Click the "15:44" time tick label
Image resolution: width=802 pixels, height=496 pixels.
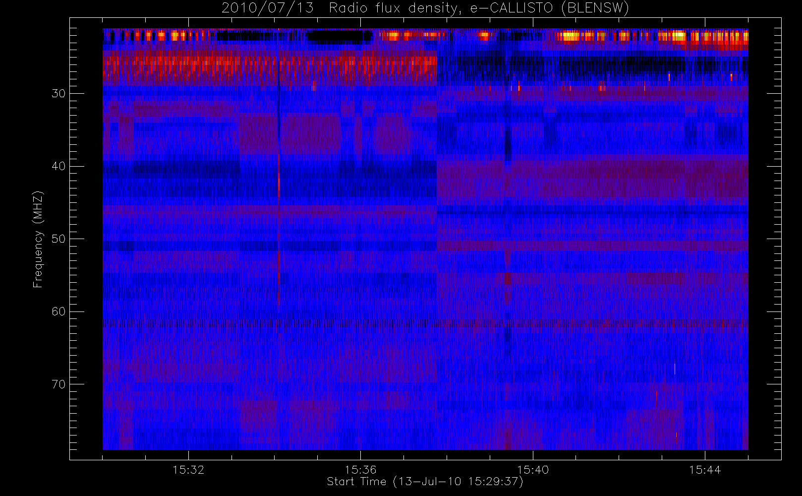pos(705,469)
